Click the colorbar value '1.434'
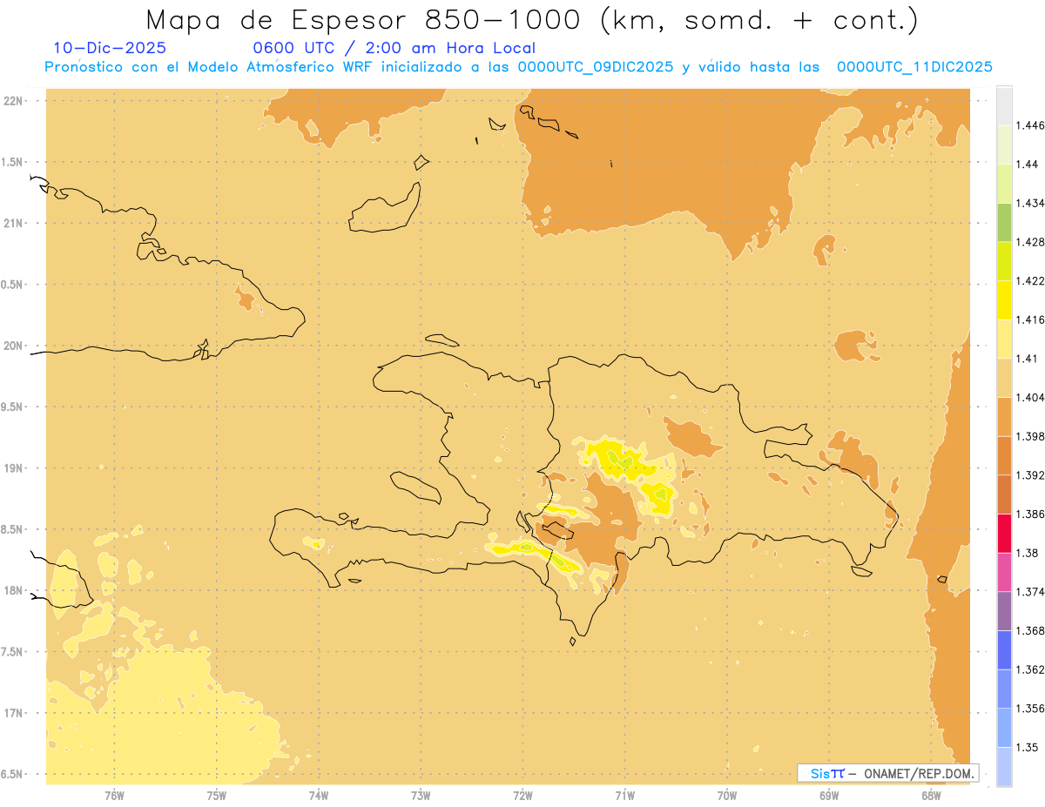Viewport: 1045px width, 807px height. [1028, 203]
